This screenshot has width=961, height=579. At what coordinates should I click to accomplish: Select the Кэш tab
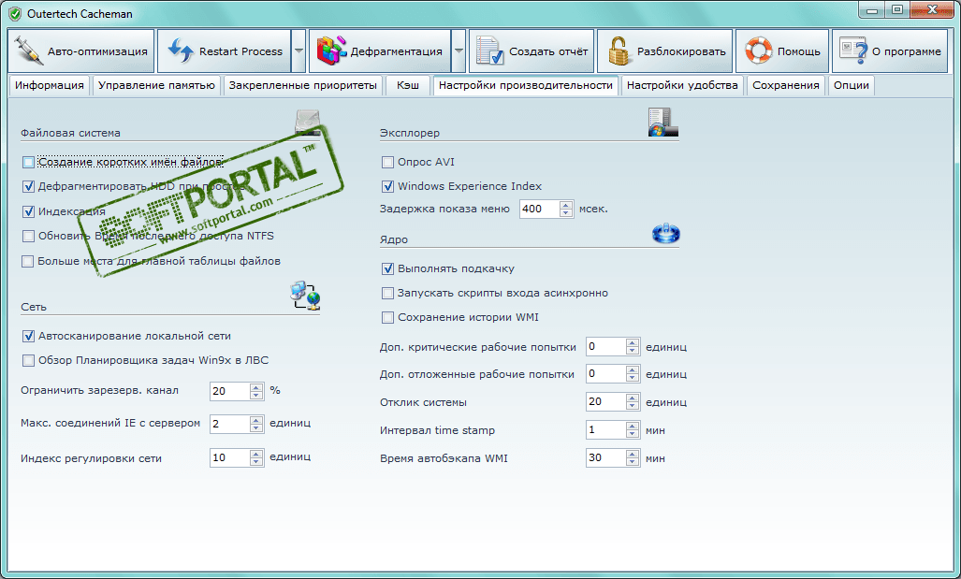pyautogui.click(x=408, y=85)
